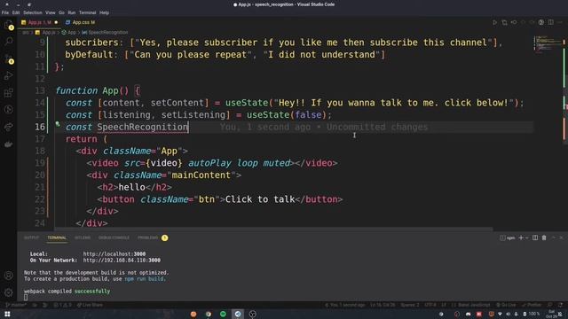Open the Selection menu
This screenshot has width=568, height=319.
(33, 12)
